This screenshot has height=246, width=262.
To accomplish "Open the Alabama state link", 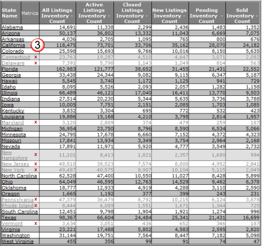I will point(12,27).
